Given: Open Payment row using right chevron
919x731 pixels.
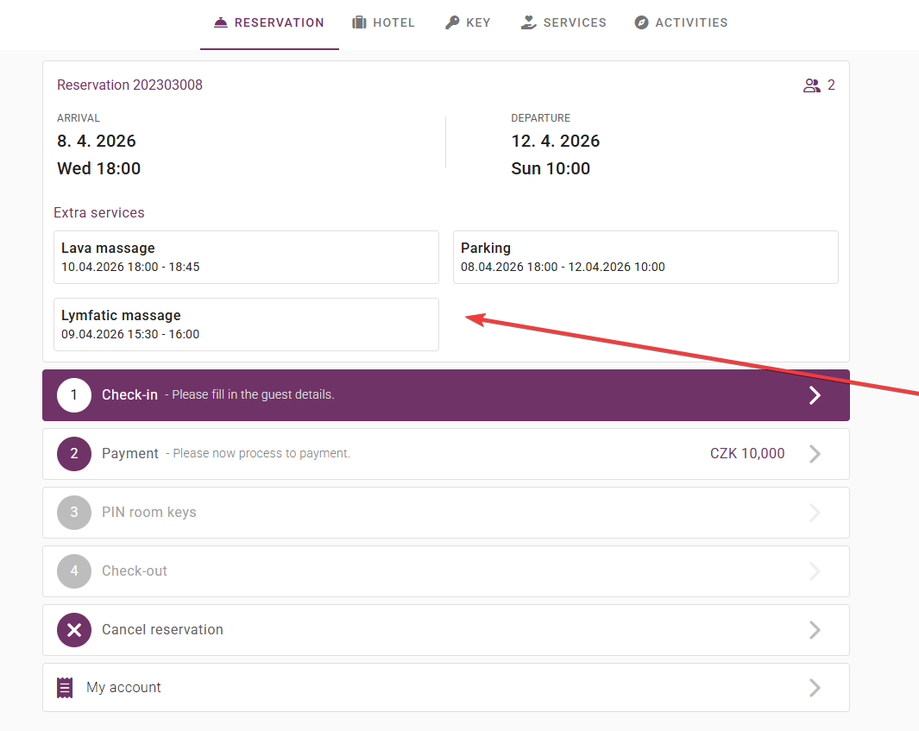Looking at the screenshot, I should pyautogui.click(x=814, y=454).
